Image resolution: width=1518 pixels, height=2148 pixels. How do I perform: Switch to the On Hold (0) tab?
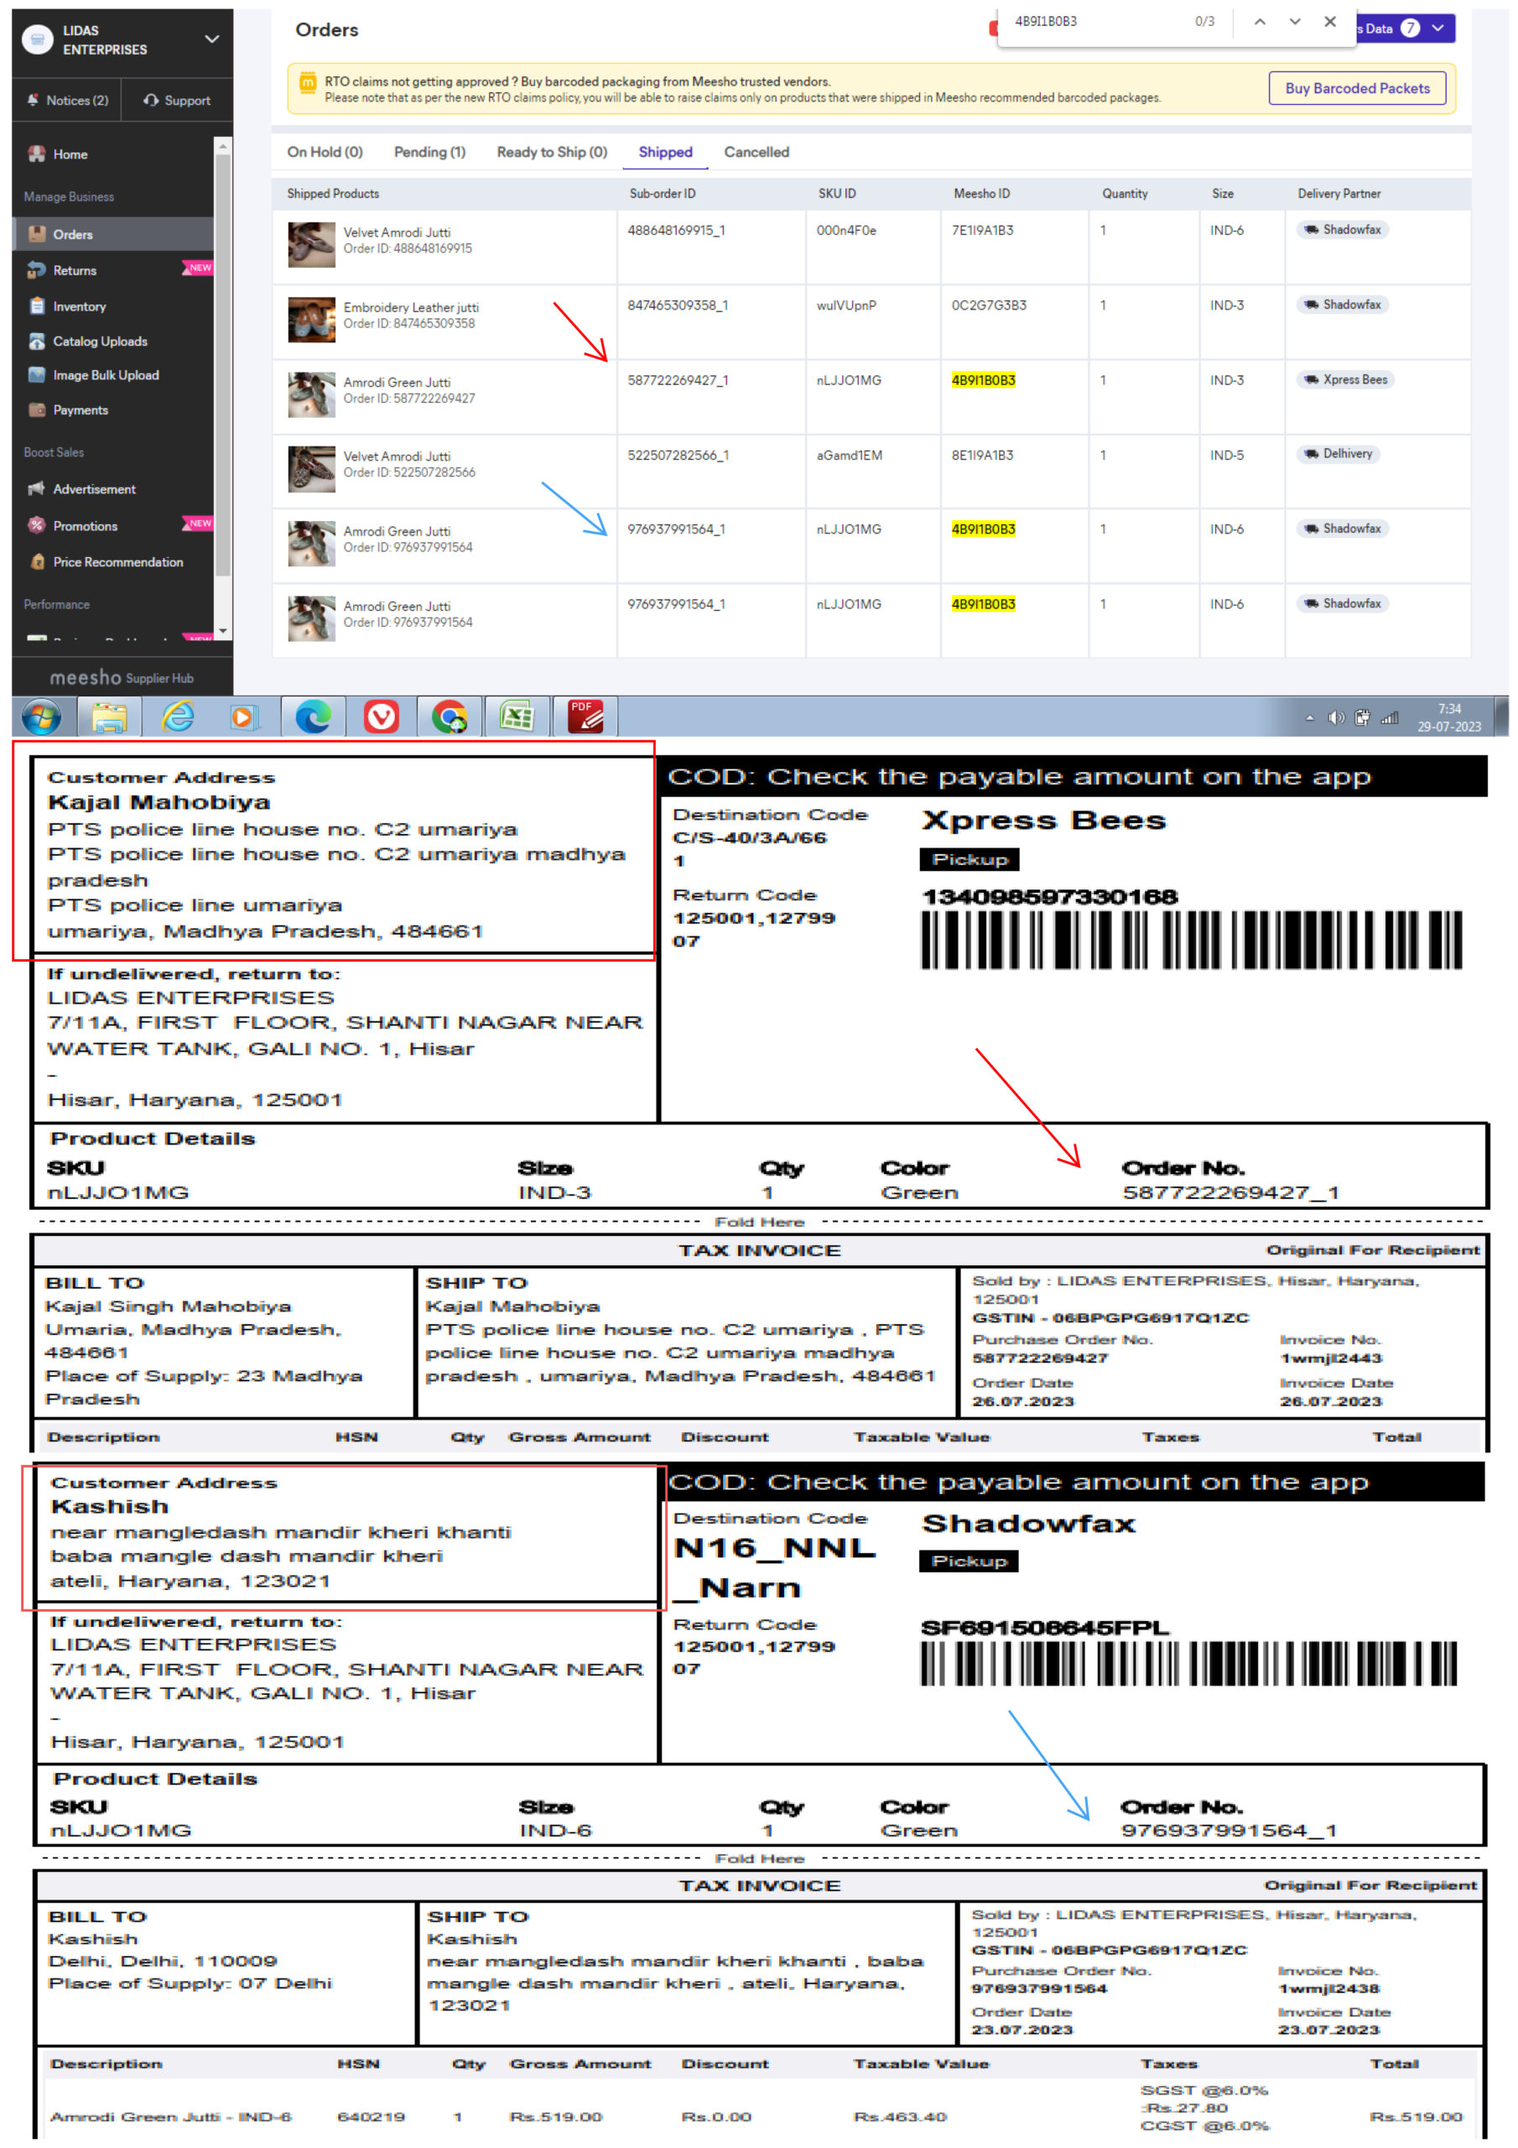[325, 152]
